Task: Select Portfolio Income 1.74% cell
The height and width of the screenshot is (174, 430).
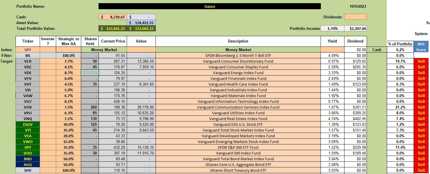Action: click(x=332, y=28)
